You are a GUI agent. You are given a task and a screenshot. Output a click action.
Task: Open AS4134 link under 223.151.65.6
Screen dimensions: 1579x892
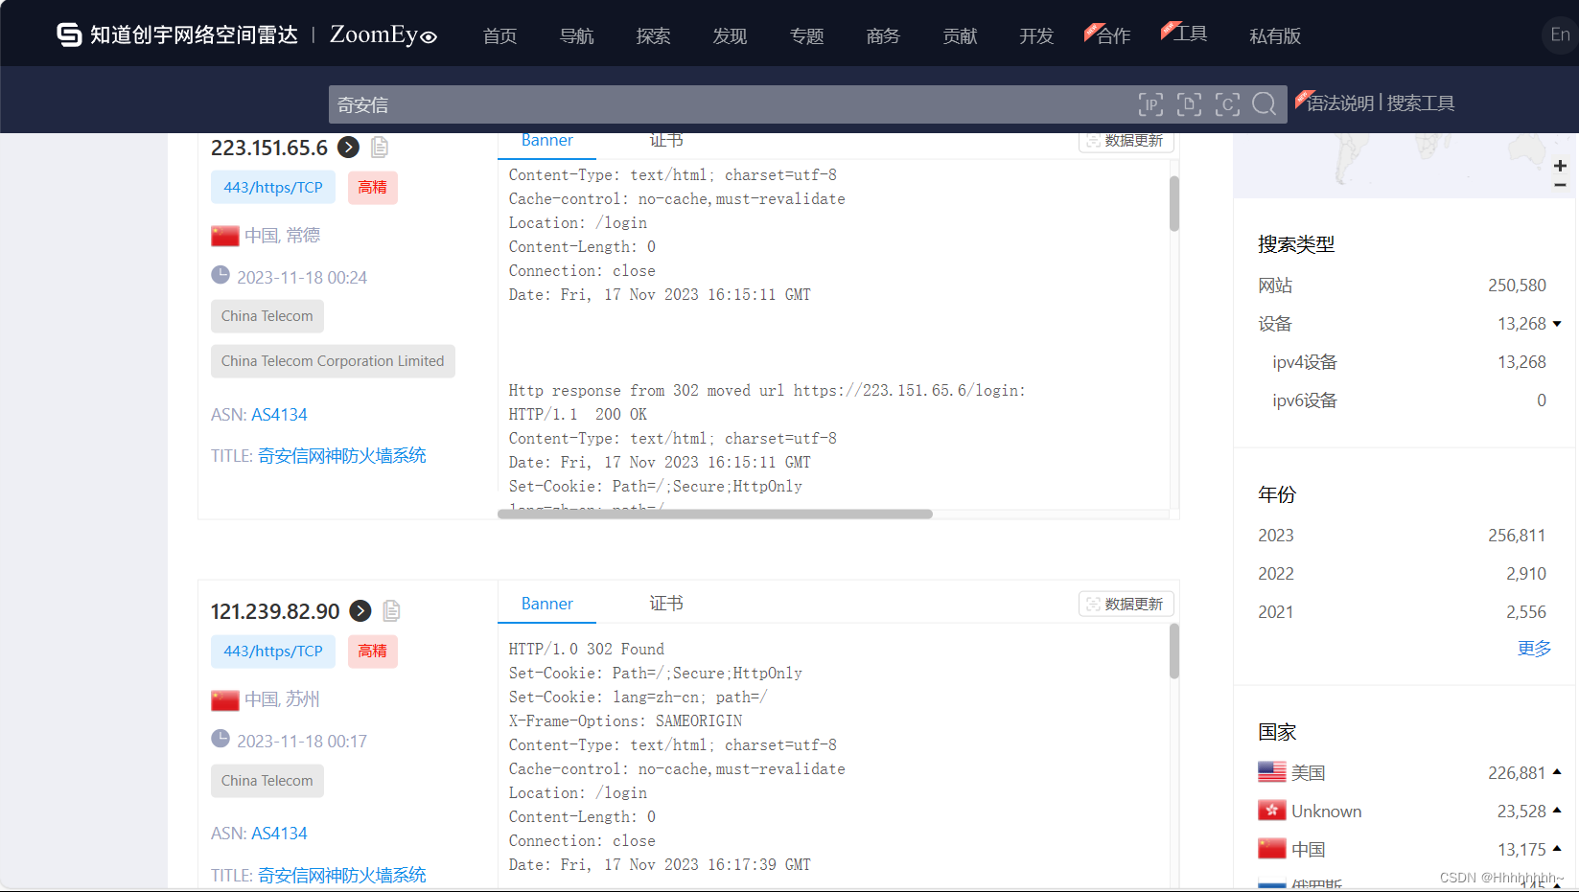pyautogui.click(x=279, y=415)
